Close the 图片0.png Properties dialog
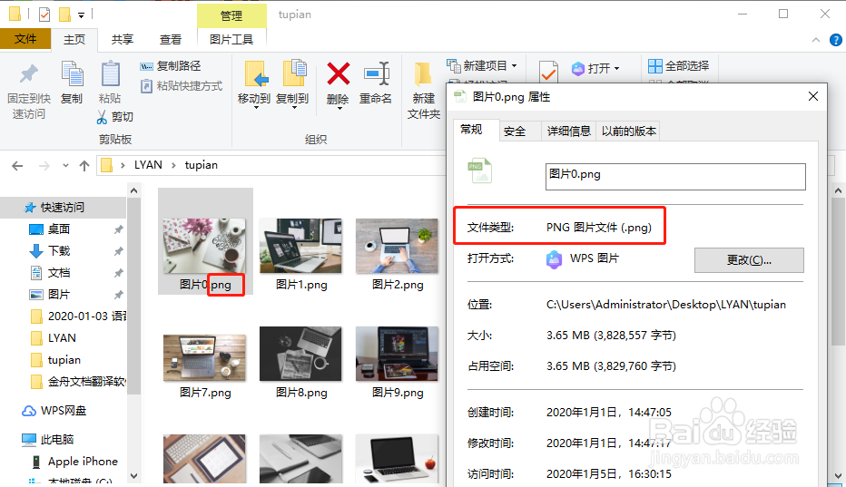The image size is (846, 487). click(813, 96)
